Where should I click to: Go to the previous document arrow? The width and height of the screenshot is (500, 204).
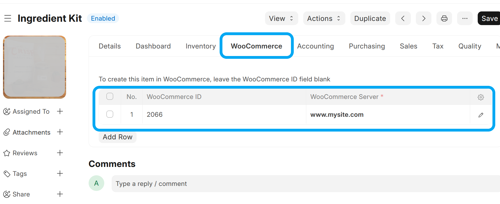403,18
